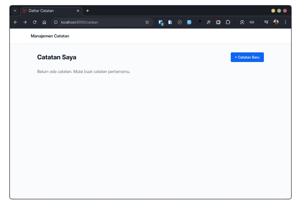Bookmark the page via the star icon
301x213 pixels.
coord(147,22)
